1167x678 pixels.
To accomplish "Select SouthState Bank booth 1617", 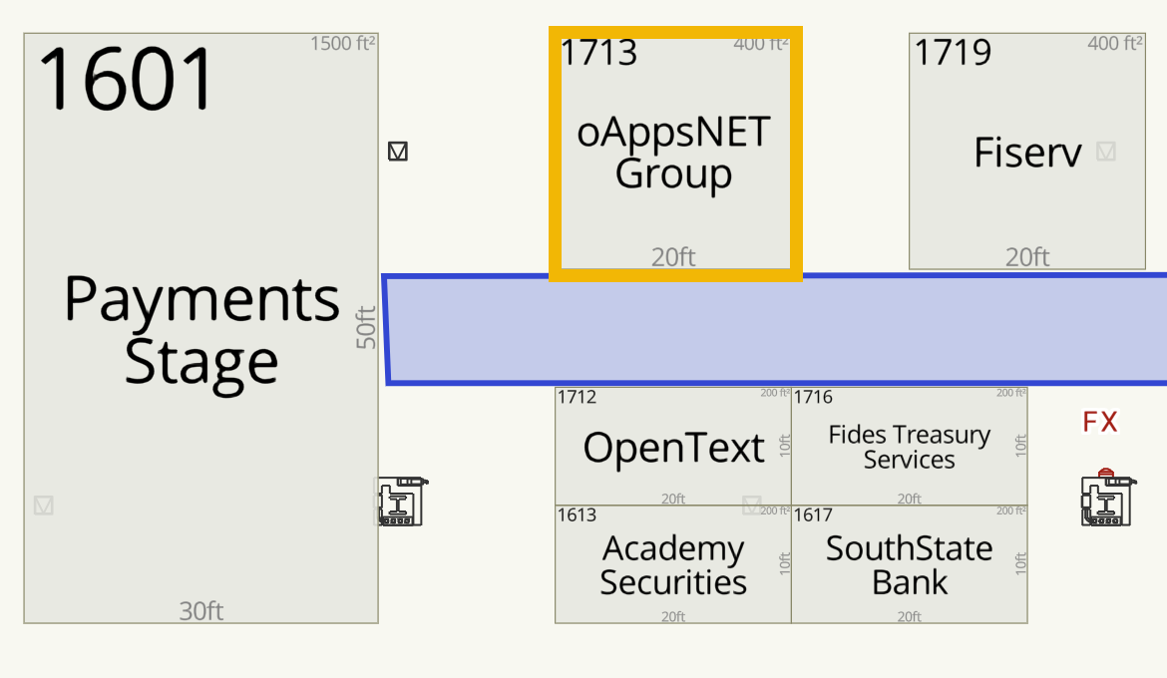I will (910, 564).
